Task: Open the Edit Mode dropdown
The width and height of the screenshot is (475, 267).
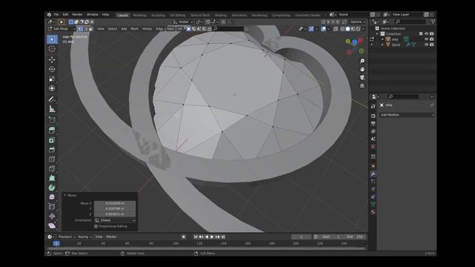Action: pyautogui.click(x=62, y=29)
